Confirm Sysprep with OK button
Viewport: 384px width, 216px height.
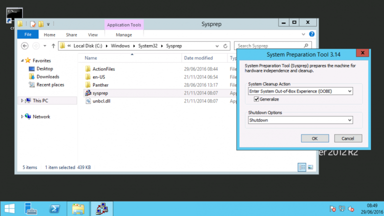coord(314,138)
